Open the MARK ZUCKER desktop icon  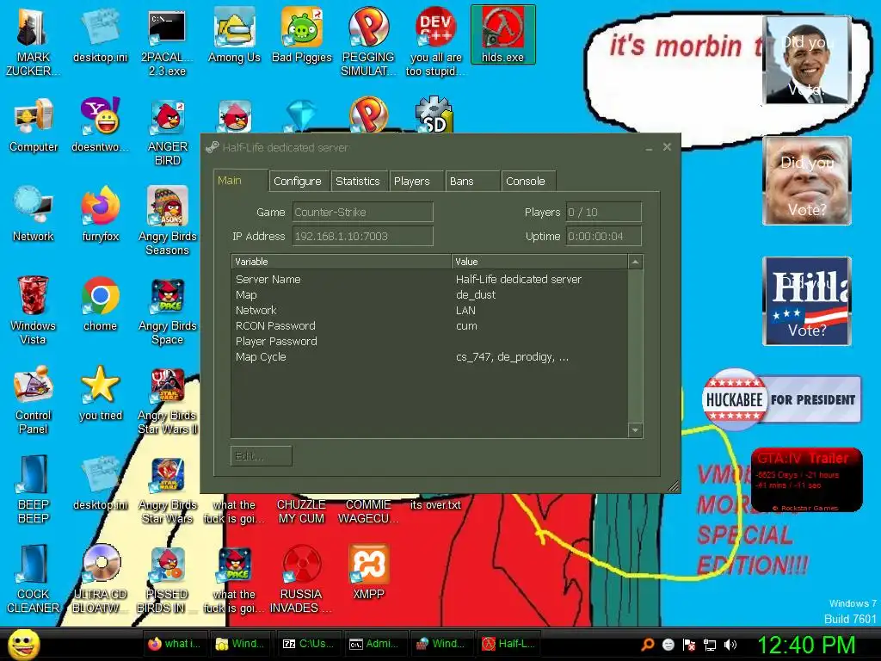pyautogui.click(x=33, y=41)
